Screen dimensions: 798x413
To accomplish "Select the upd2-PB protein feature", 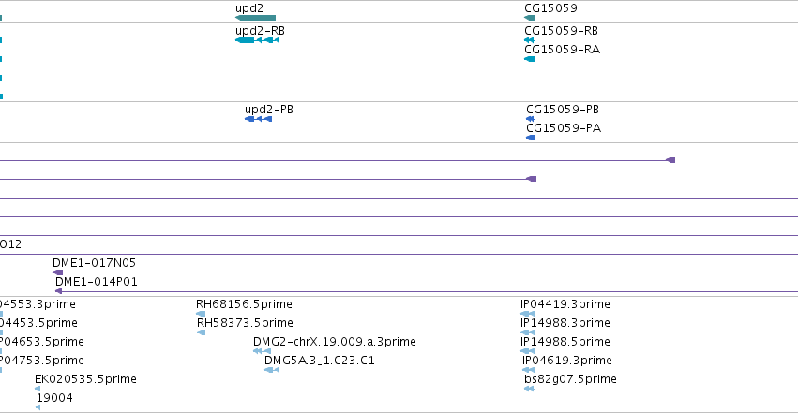I will tap(259, 119).
